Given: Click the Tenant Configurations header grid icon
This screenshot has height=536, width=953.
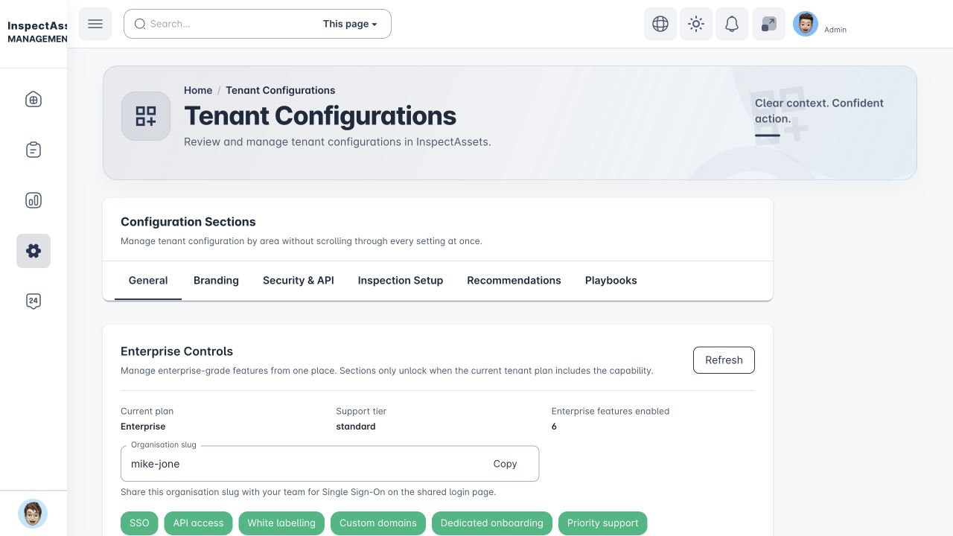Looking at the screenshot, I should pyautogui.click(x=146, y=116).
